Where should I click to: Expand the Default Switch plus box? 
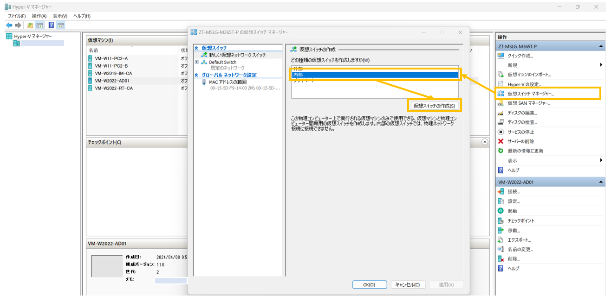click(197, 62)
